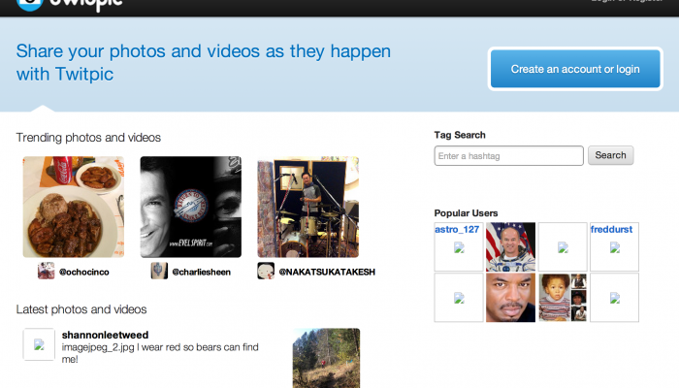Viewport: 679px width, 388px height.
Task: Open the astronaut portrait in Popular Users
Action: pyautogui.click(x=510, y=246)
